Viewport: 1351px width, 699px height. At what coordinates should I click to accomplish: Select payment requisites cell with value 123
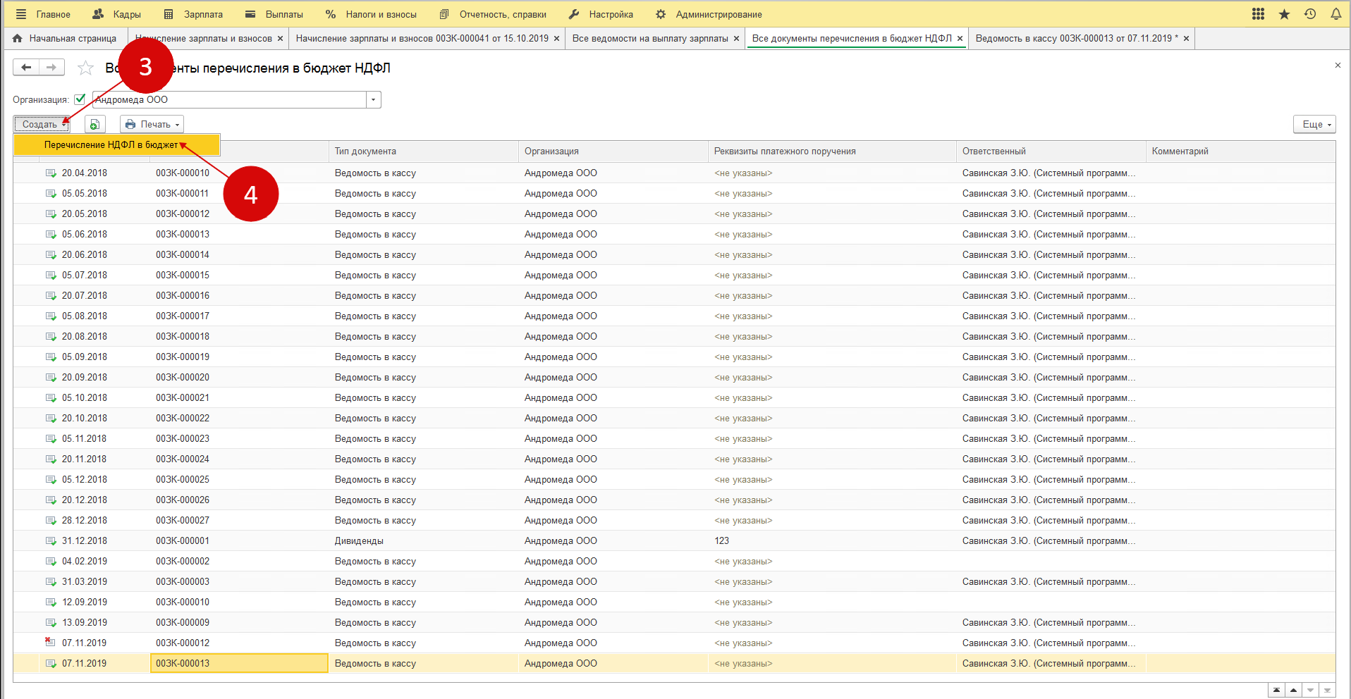[x=833, y=541]
